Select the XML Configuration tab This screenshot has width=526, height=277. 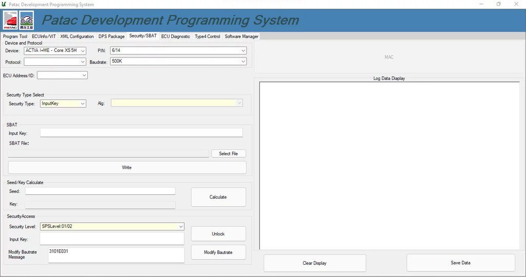coord(77,36)
